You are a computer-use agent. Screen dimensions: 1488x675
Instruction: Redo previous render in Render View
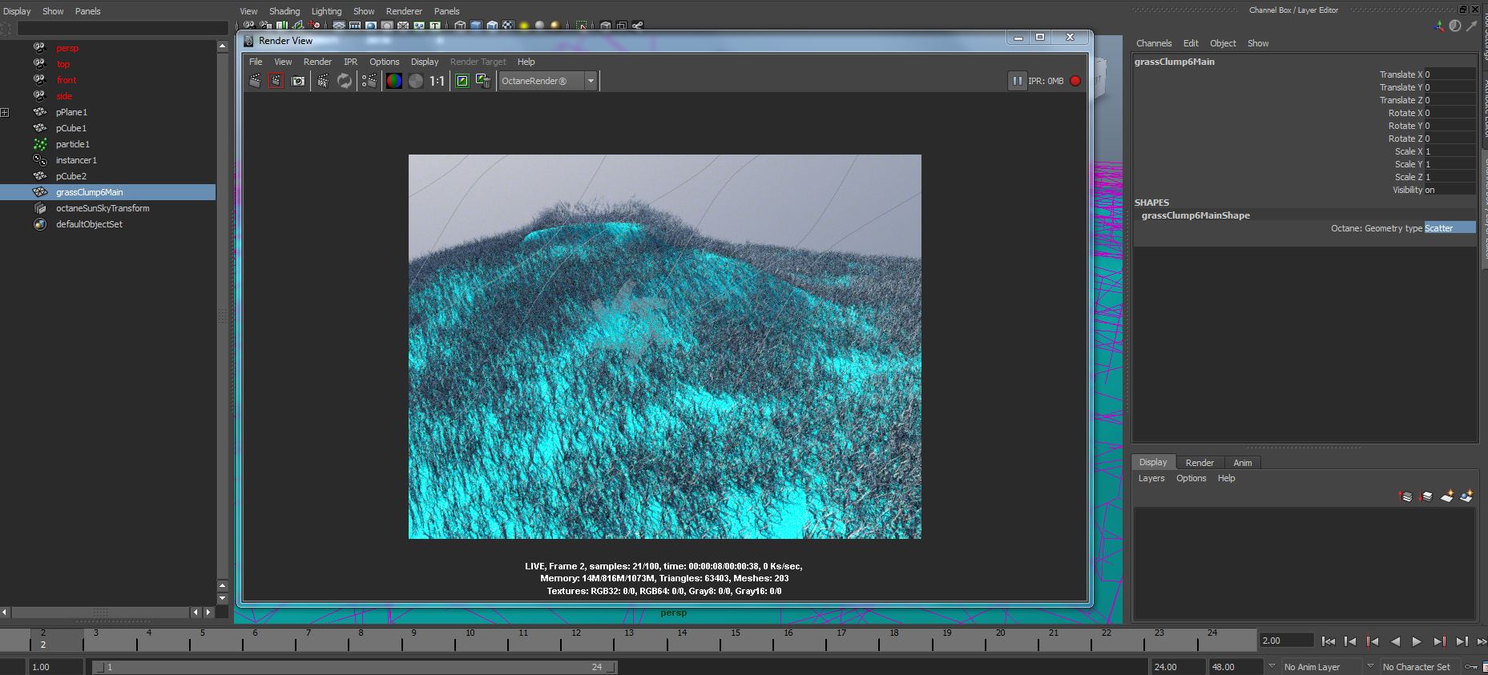[x=255, y=81]
